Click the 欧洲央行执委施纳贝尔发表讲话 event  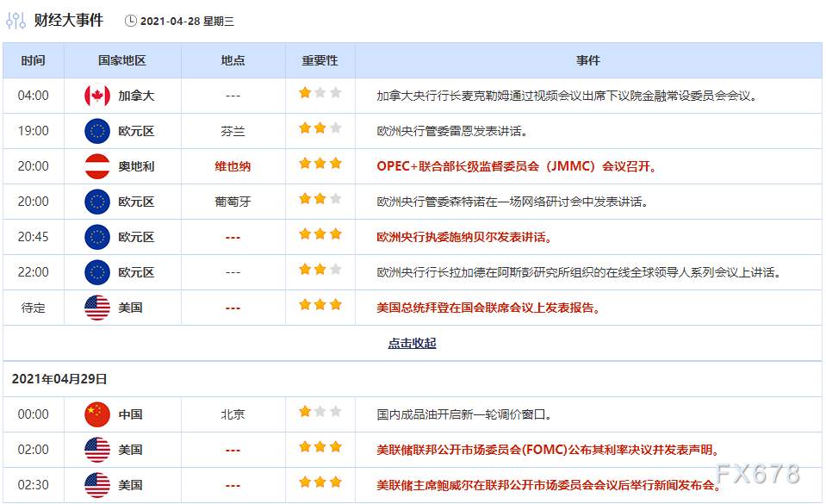(464, 237)
